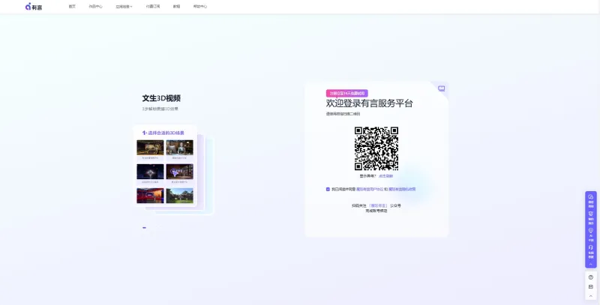Select the purple heart-logo scene thumbnail
Screen dimensions: 600x305
click(179, 172)
